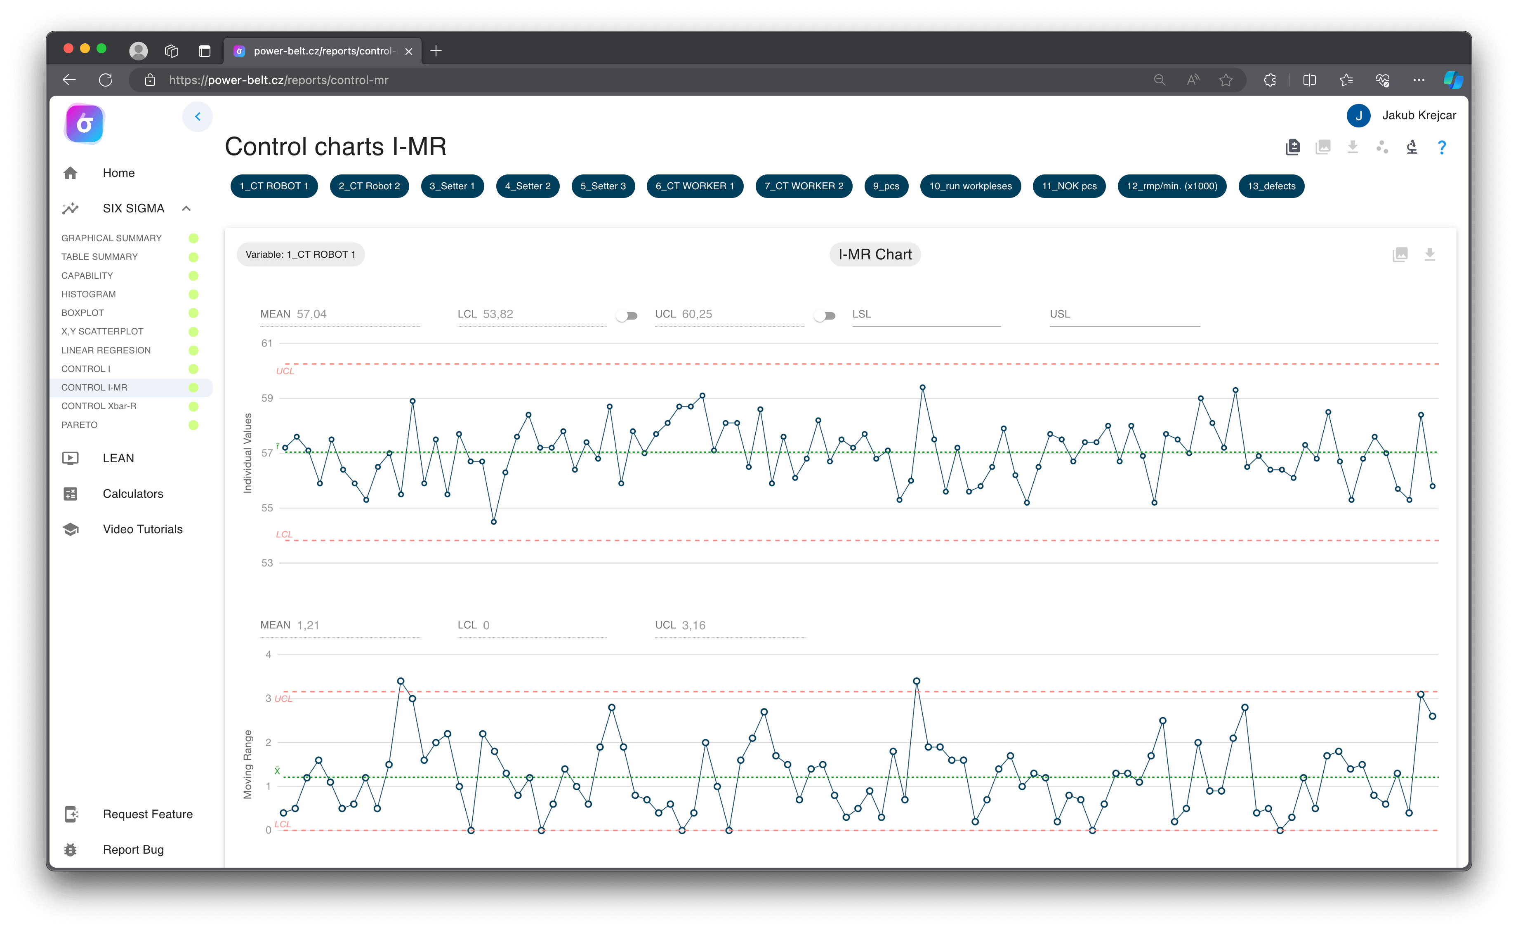1518x932 pixels.
Task: Select the 6_CT WORKER 1 variable
Action: [694, 186]
